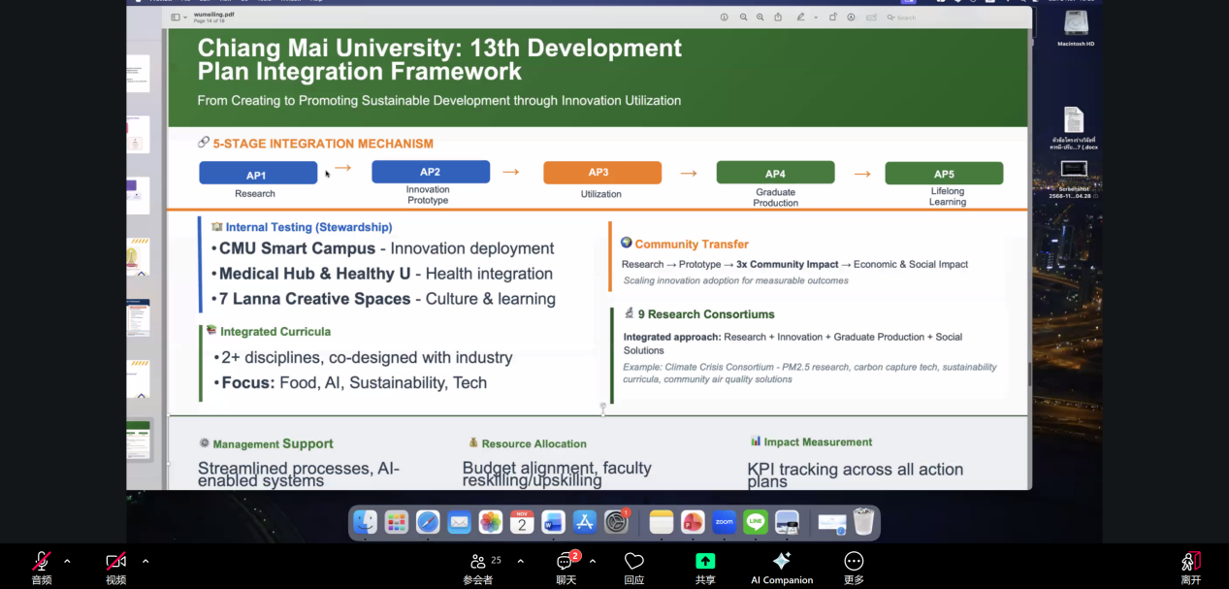The image size is (1229, 589).
Task: Open AI Companion
Action: coord(782,562)
